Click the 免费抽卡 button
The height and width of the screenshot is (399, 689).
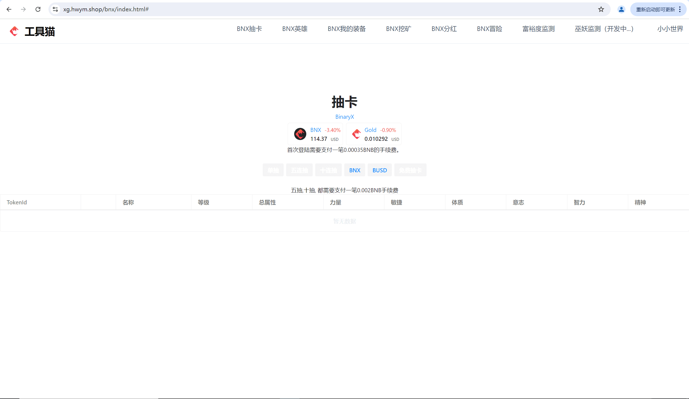pos(410,170)
